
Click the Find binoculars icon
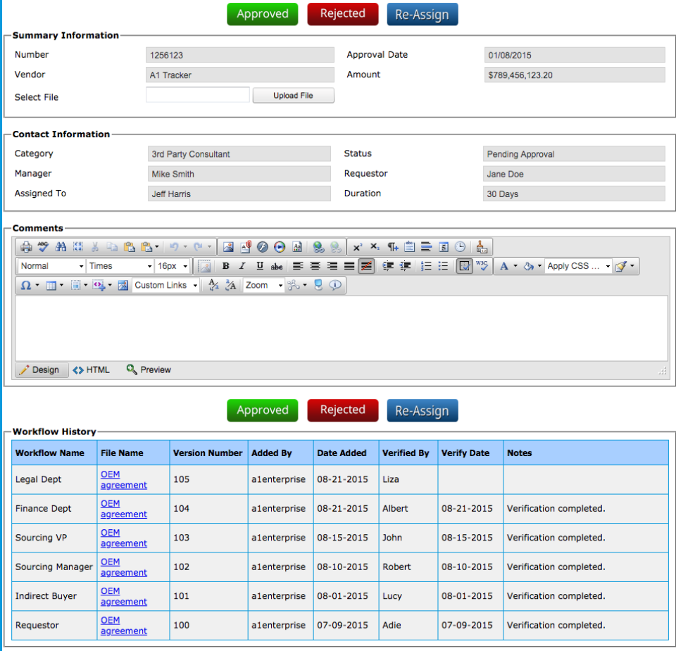pyautogui.click(x=61, y=247)
